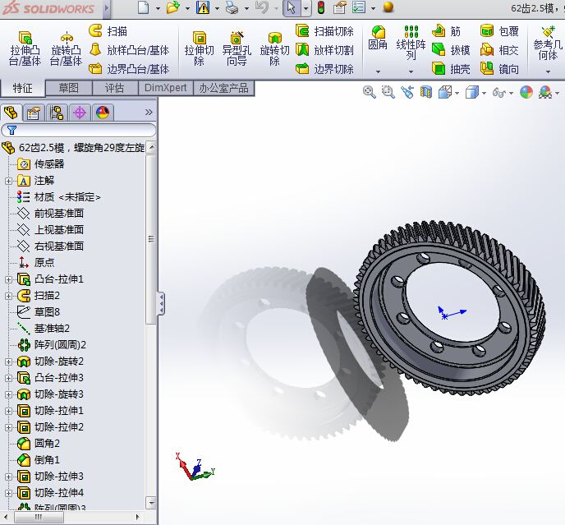Click the 异型孔向导 hole wizard icon
Viewport: 565px width, 525px height.
[x=235, y=48]
